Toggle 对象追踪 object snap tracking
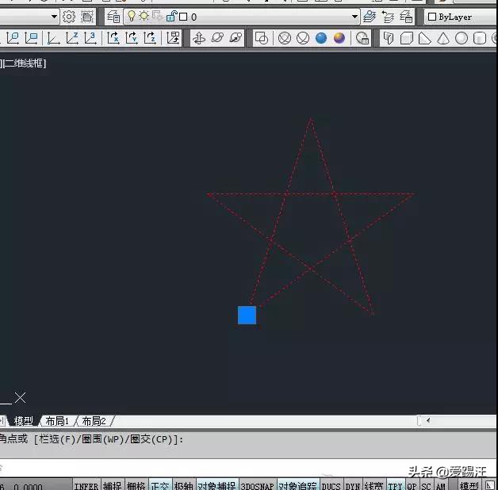This screenshot has width=498, height=490. coord(297,486)
